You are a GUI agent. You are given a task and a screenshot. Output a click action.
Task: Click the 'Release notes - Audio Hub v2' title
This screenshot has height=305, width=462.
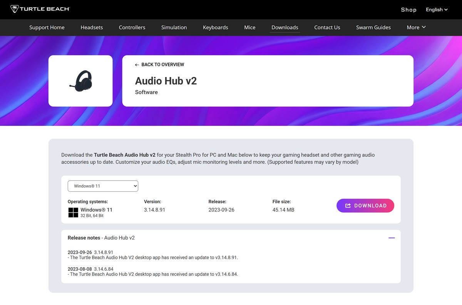101,238
